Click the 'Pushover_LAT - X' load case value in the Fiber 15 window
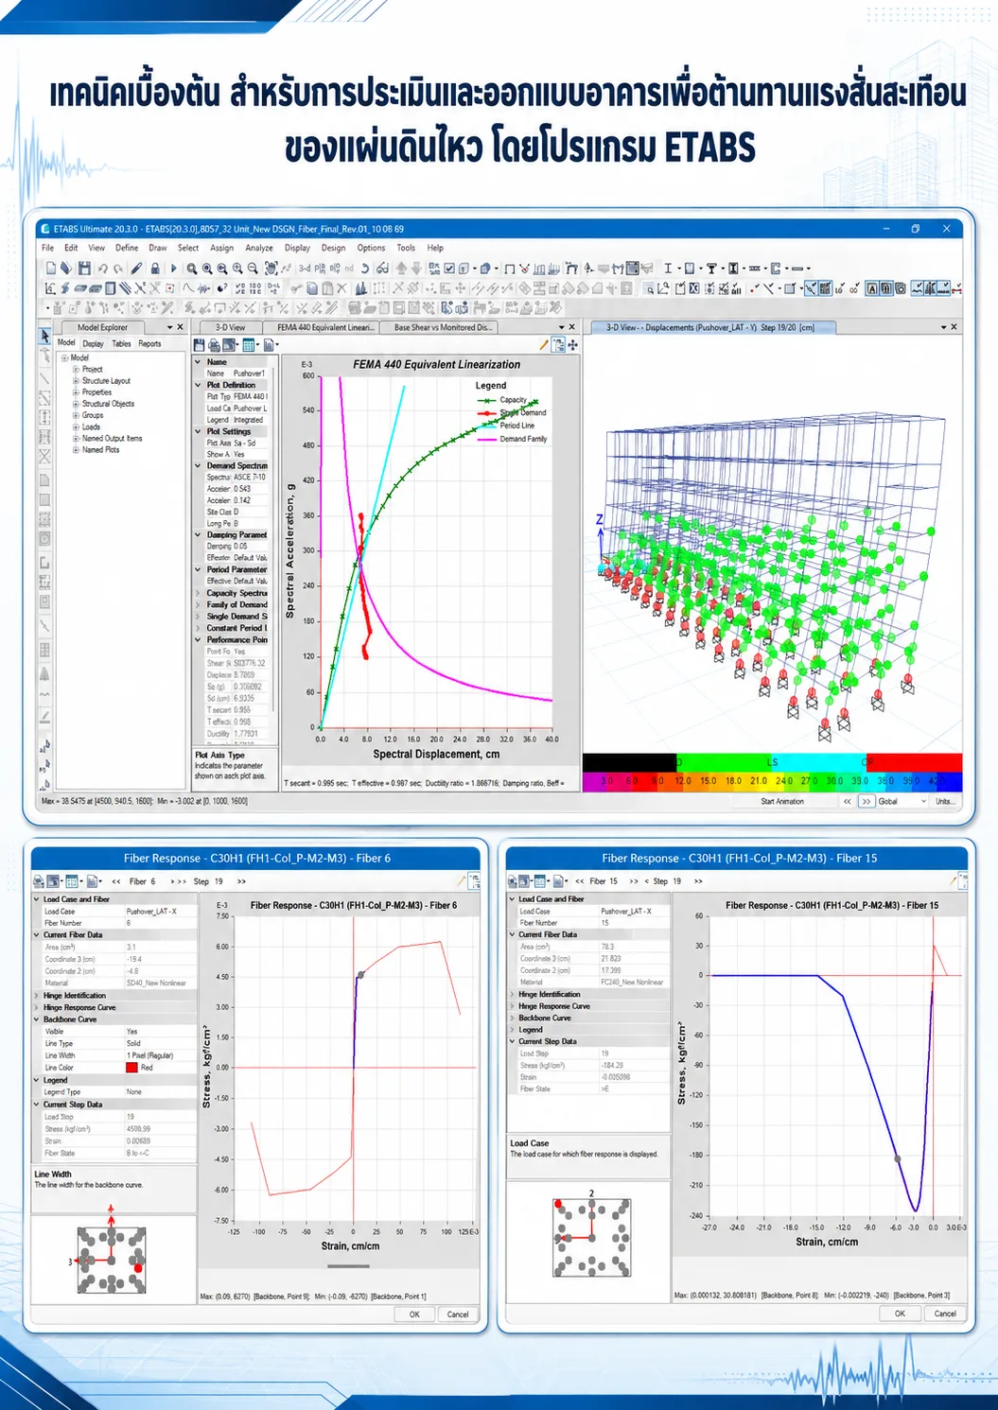Screen dimensions: 998x1410 (635, 911)
